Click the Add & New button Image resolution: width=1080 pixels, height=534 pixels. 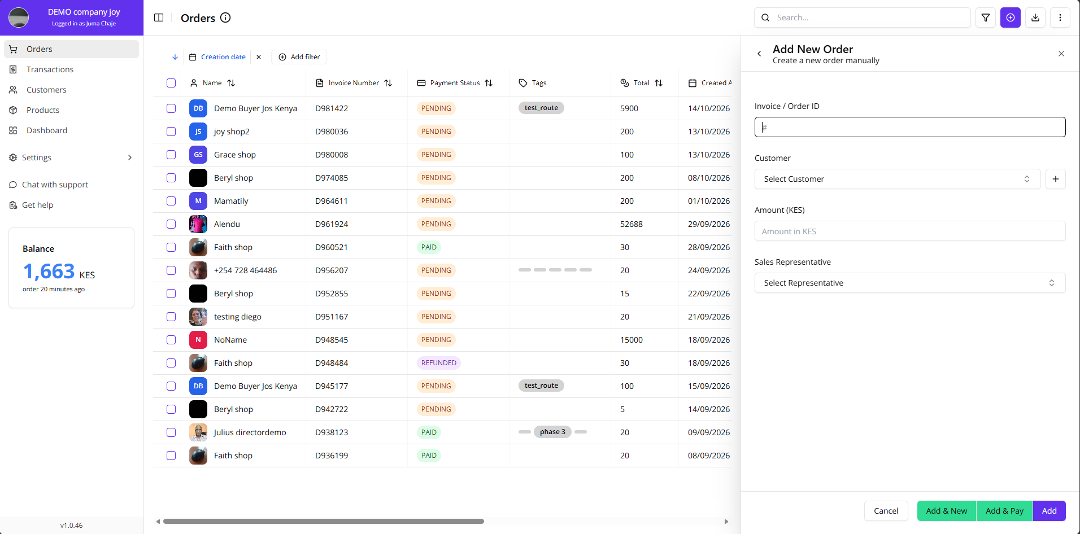click(x=947, y=511)
